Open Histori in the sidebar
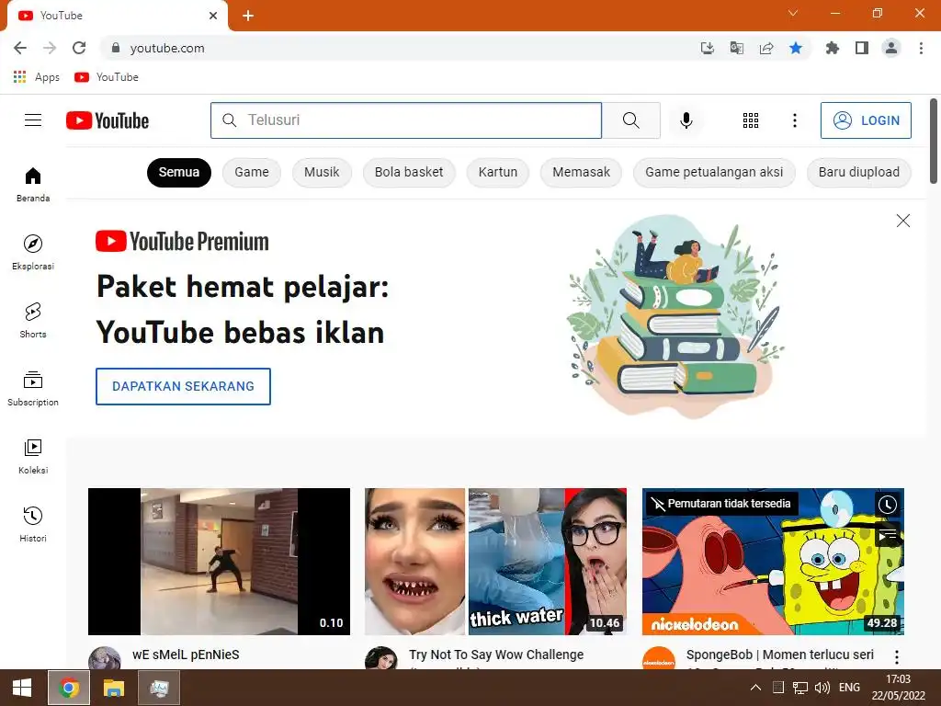The image size is (941, 706). pos(33,525)
